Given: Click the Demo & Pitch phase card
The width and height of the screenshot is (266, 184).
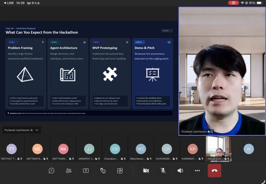Looking at the screenshot, I should click(152, 73).
